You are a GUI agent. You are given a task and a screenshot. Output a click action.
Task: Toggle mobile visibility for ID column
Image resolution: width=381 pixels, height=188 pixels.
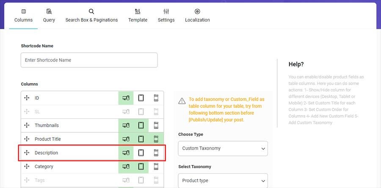click(x=156, y=98)
